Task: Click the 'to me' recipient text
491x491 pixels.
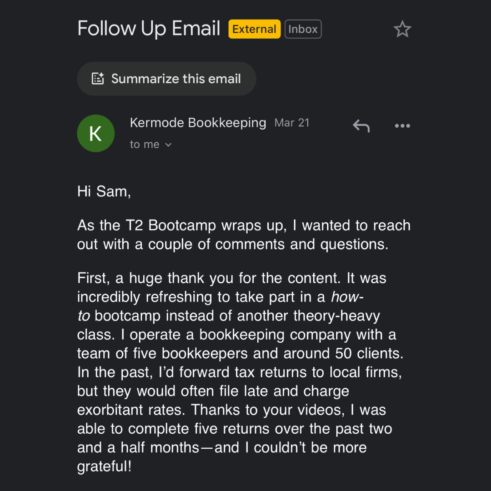Action: [x=145, y=145]
